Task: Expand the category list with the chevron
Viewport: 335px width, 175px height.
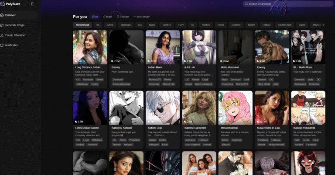Action: pyautogui.click(x=324, y=25)
